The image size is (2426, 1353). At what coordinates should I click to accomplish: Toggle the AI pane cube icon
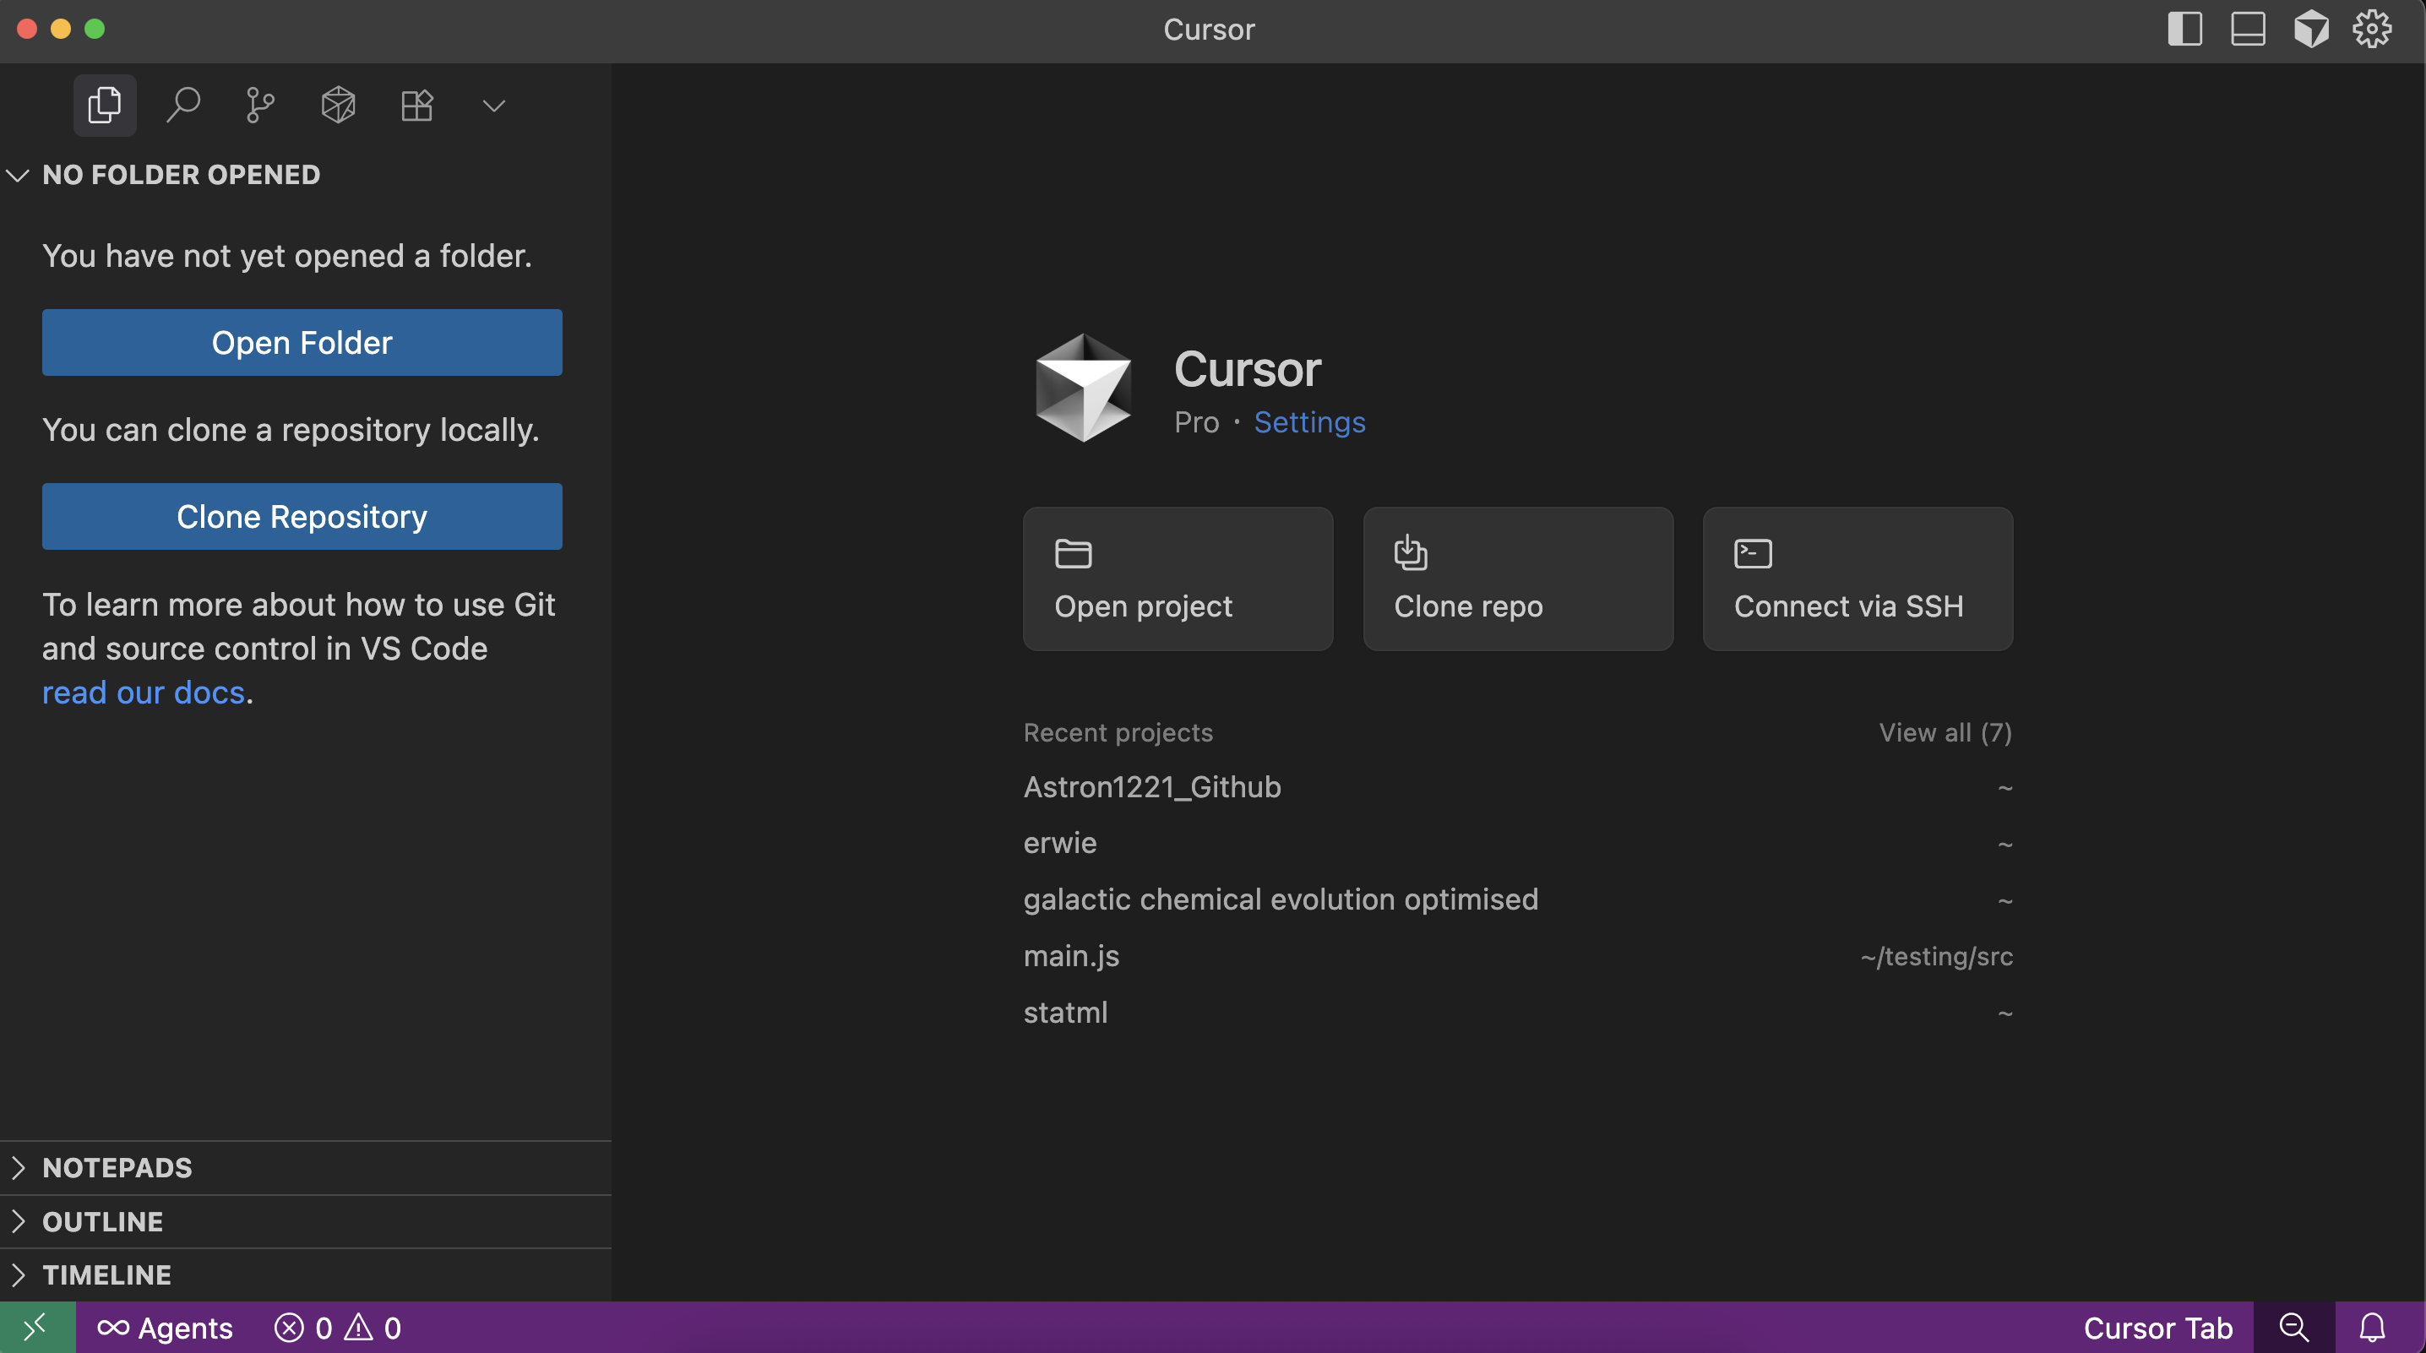[2311, 30]
